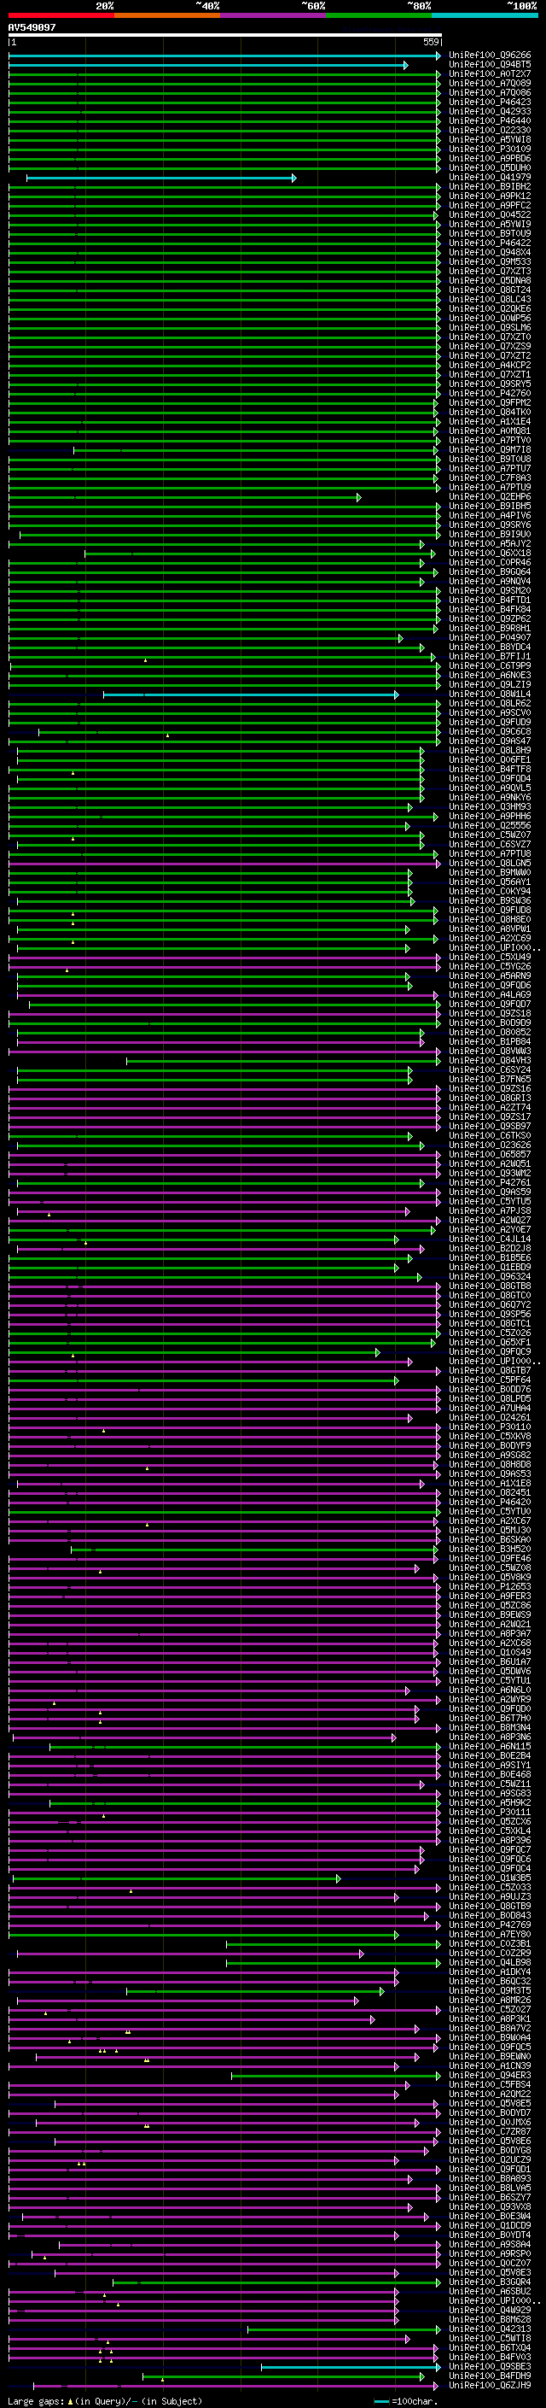Select hit label UniRef100_C7ZR87
The height and width of the screenshot is (2408, 546).
(x=489, y=2130)
